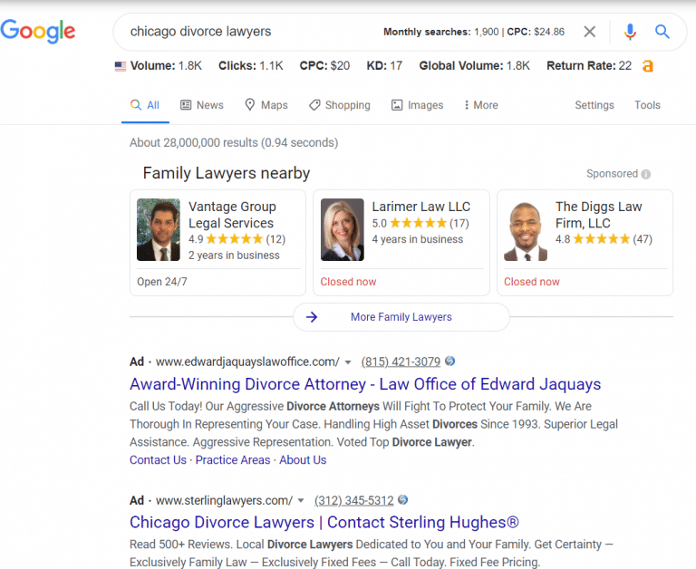696x569 pixels.
Task: Open Chicago Divorce Lawyers Sterling Hughes headline
Action: pyautogui.click(x=324, y=522)
